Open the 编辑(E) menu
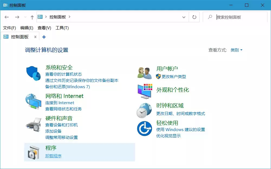Viewport: 271px width, 169px height. coord(27,28)
